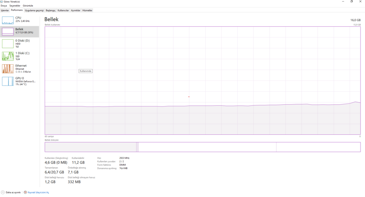Select the 0 Diski (D:) graph thumbnail
365x197 pixels.
point(8,44)
